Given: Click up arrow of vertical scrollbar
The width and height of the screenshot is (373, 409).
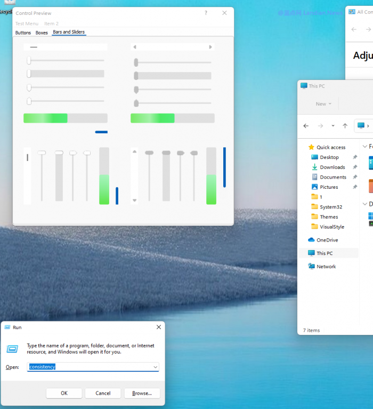Looking at the screenshot, I should [x=134, y=151].
